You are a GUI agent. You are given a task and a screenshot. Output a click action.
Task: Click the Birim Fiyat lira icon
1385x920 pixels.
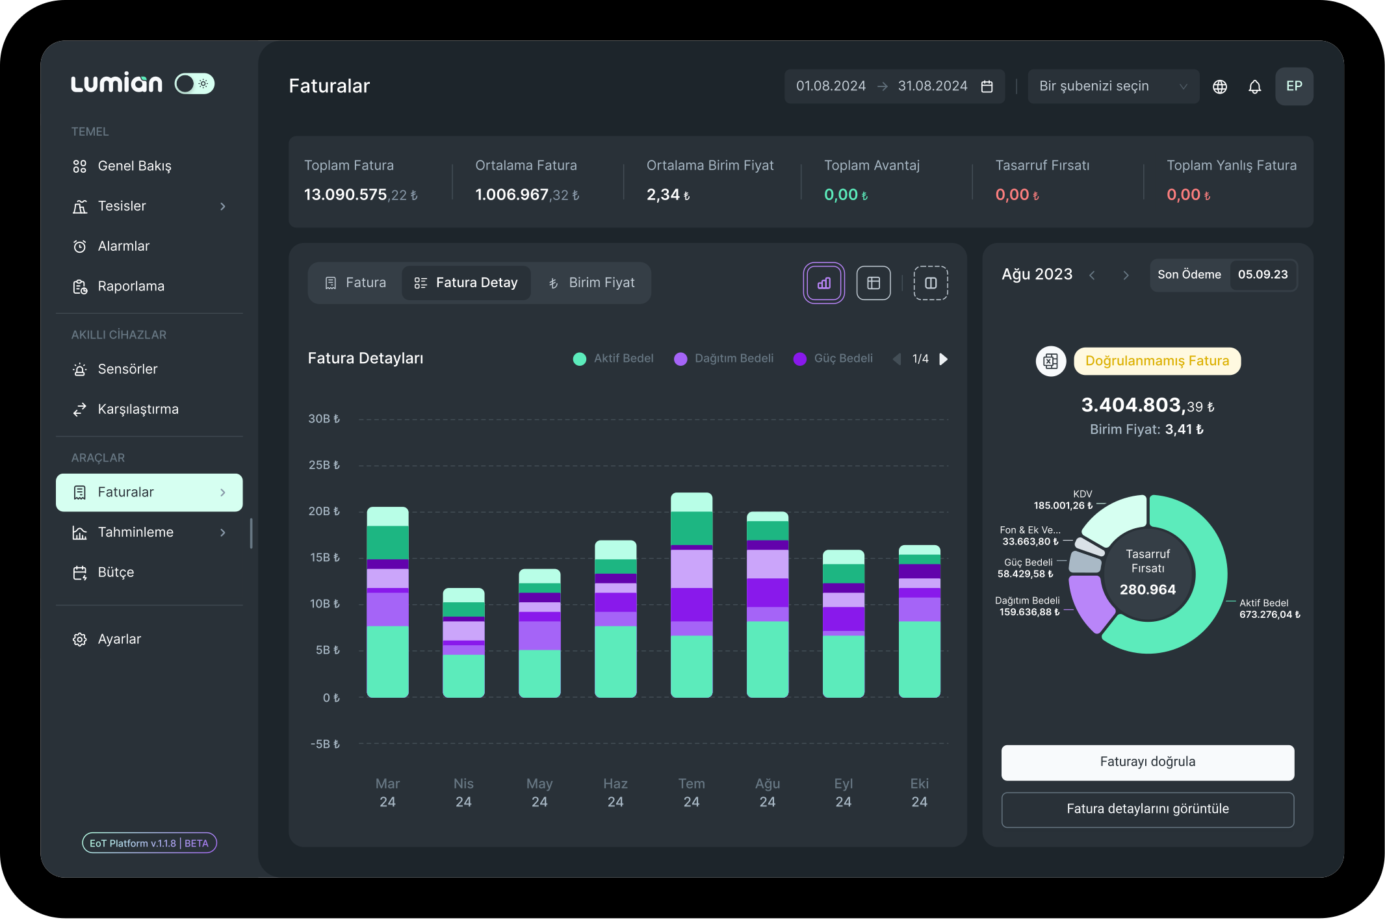coord(553,283)
